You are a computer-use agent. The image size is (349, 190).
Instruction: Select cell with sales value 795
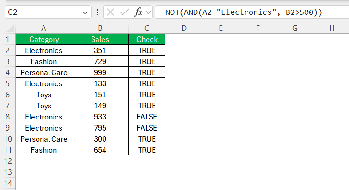(100, 128)
